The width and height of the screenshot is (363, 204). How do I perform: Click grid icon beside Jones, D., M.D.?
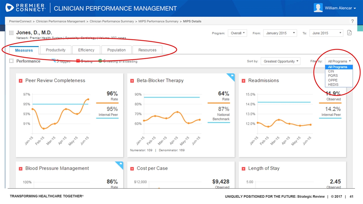[x=11, y=33]
